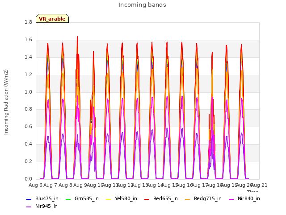Image resolution: width=286 pixels, height=215 pixels.
Task: Click the 1.8 y-axis tick label
Action: [x=28, y=22]
